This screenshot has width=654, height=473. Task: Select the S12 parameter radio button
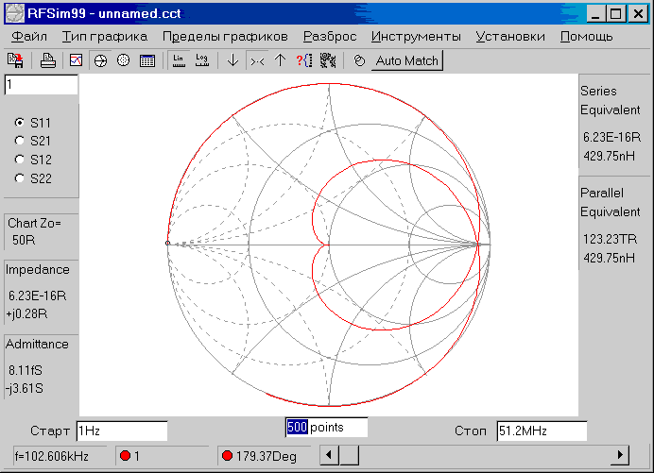pyautogui.click(x=19, y=160)
